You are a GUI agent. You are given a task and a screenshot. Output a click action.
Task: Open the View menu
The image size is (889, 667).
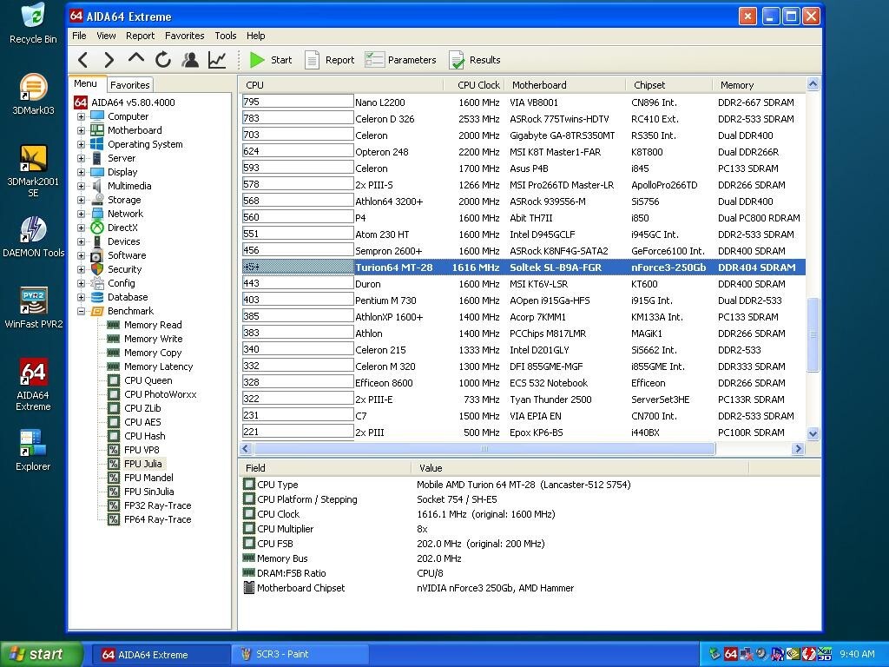pyautogui.click(x=106, y=36)
